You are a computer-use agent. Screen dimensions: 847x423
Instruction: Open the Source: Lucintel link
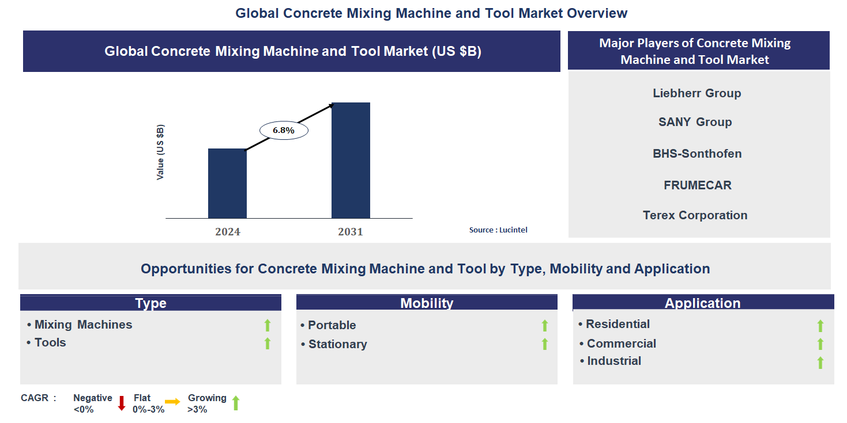(498, 230)
